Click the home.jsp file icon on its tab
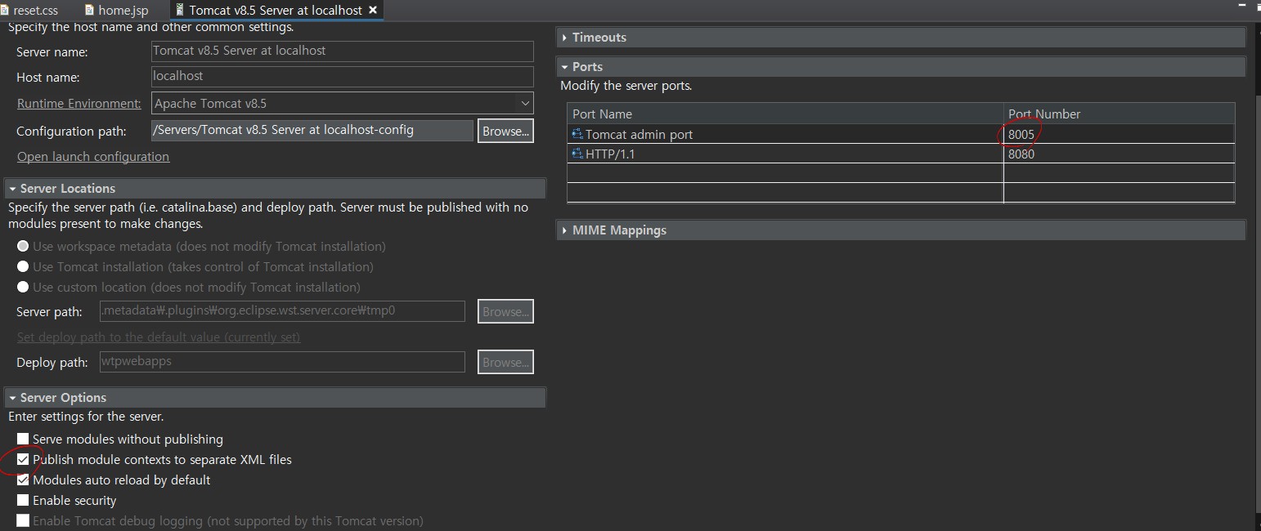Screen dimensions: 1261x531 point(90,11)
